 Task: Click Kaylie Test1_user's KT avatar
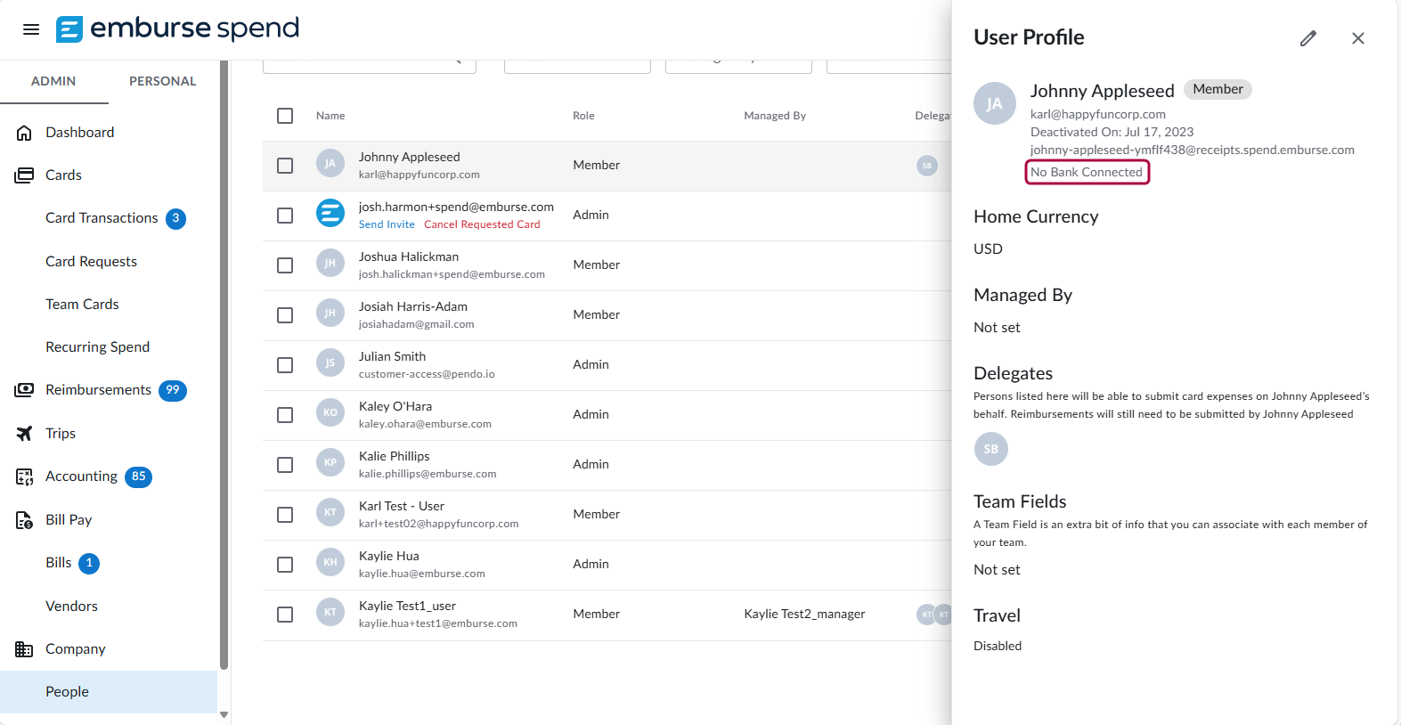(330, 612)
